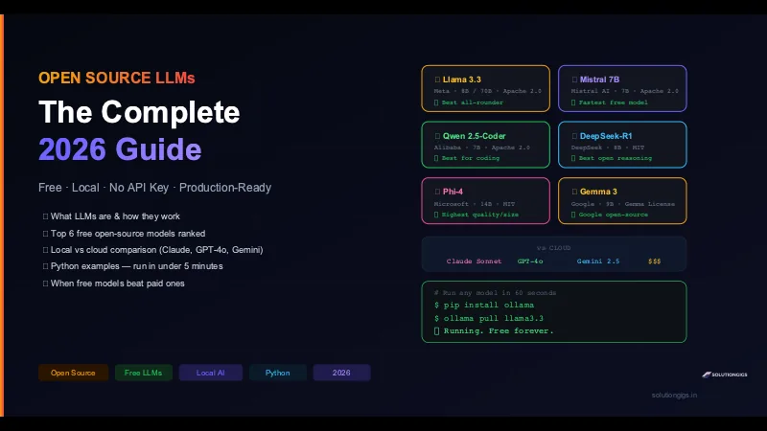Open the Qwen 2.5-Coder card
This screenshot has width=767, height=431.
485,145
